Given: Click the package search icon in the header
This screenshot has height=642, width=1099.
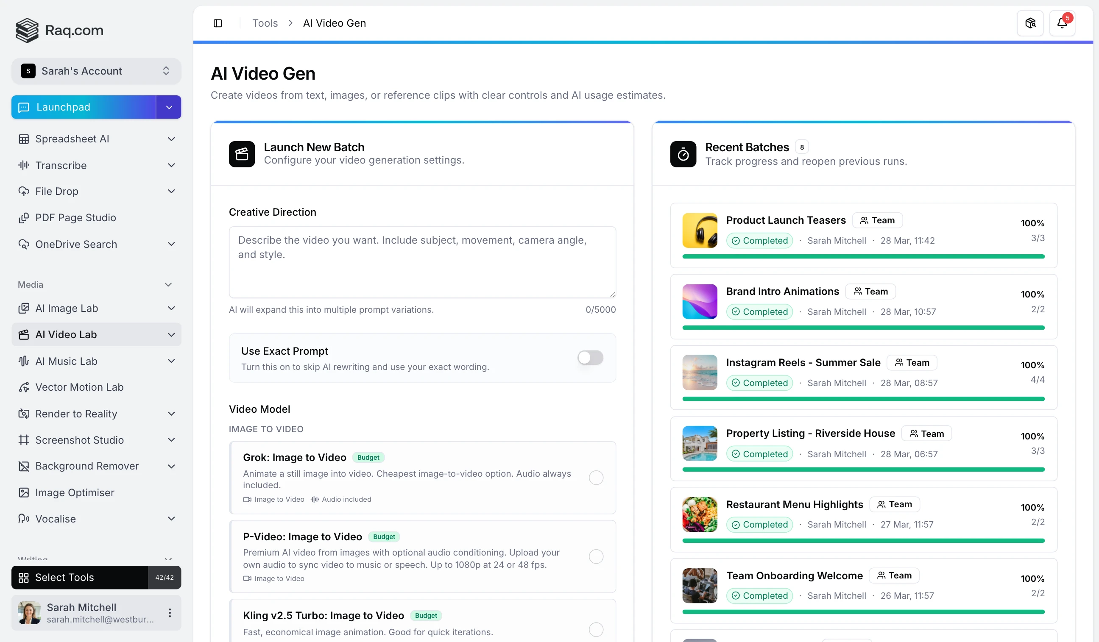Looking at the screenshot, I should point(1030,22).
